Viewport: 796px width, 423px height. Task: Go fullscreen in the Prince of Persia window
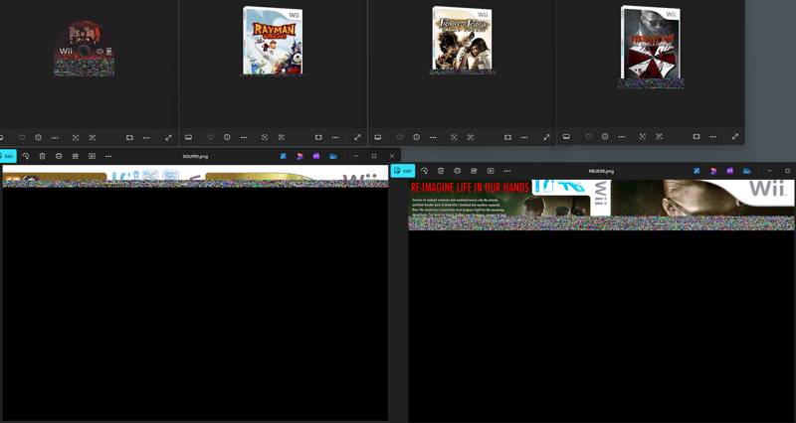tap(546, 137)
